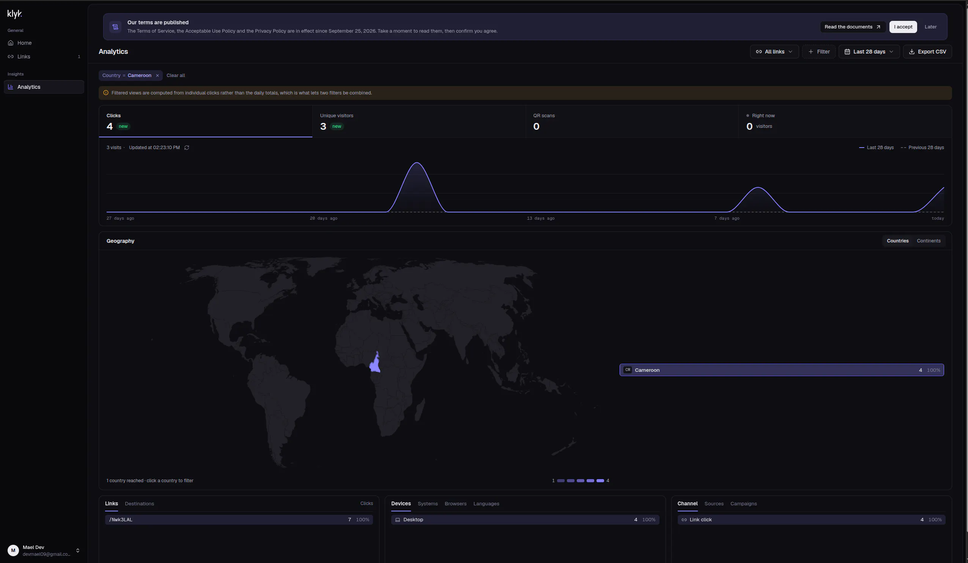Click the klyk logo
The width and height of the screenshot is (968, 563).
click(14, 14)
